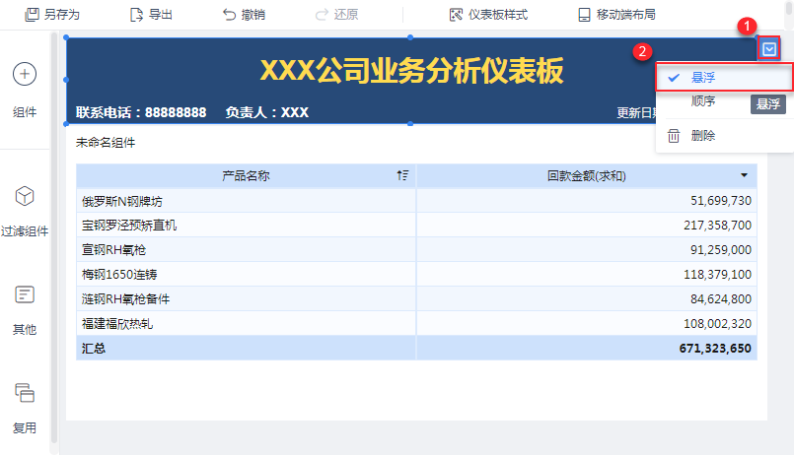Open the 复用 reuse icon
This screenshot has width=794, height=455.
(25, 393)
